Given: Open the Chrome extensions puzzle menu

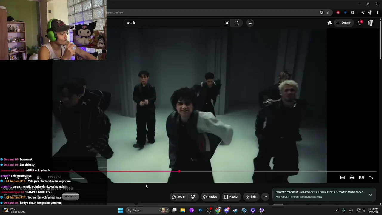Looking at the screenshot, I should [x=352, y=13].
